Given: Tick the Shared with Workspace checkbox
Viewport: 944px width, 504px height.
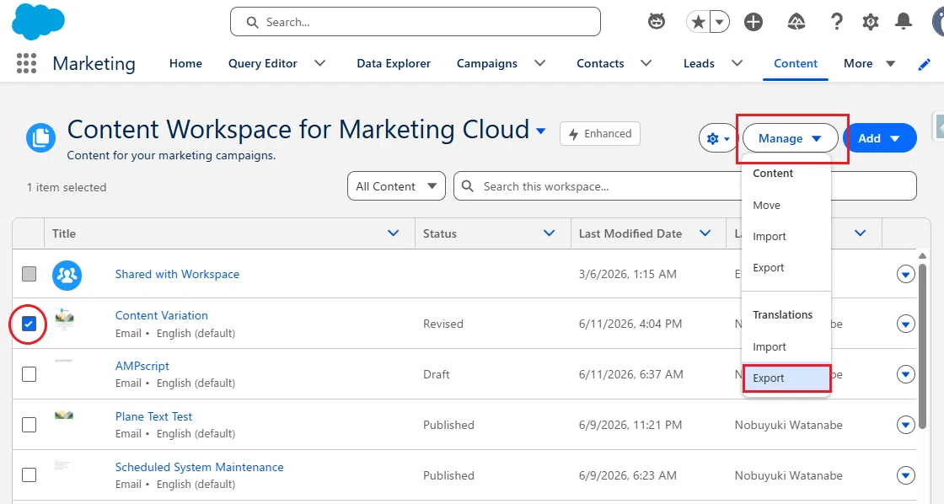Looking at the screenshot, I should pyautogui.click(x=29, y=274).
